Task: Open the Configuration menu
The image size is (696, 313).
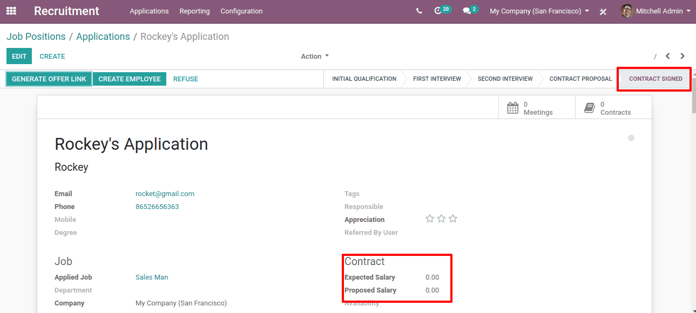Action: pos(241,11)
